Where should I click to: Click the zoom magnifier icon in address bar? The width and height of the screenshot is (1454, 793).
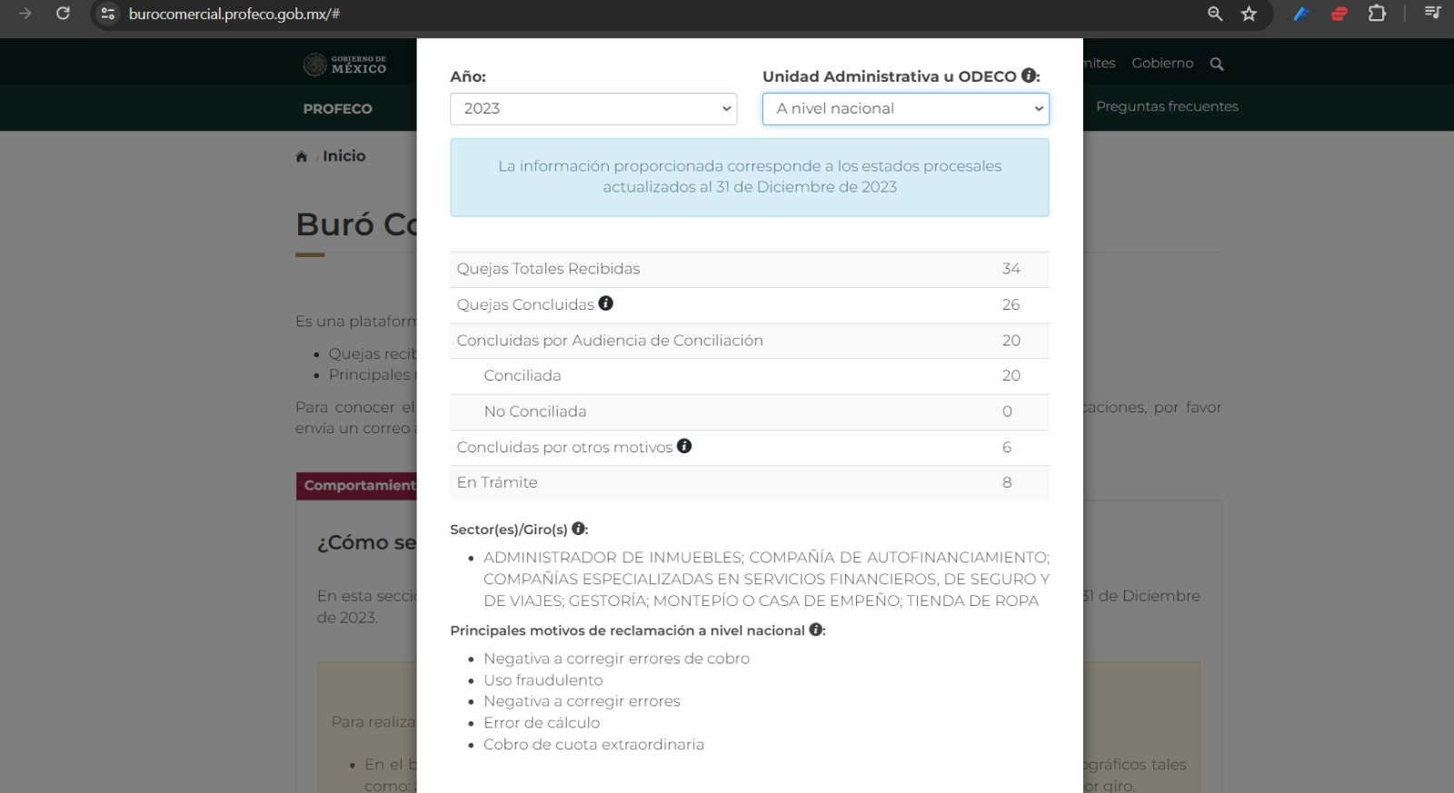(x=1215, y=14)
